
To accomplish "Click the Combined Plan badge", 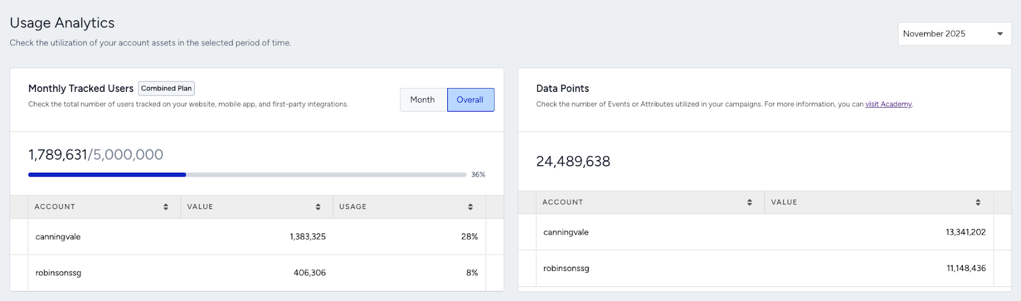I will (167, 88).
